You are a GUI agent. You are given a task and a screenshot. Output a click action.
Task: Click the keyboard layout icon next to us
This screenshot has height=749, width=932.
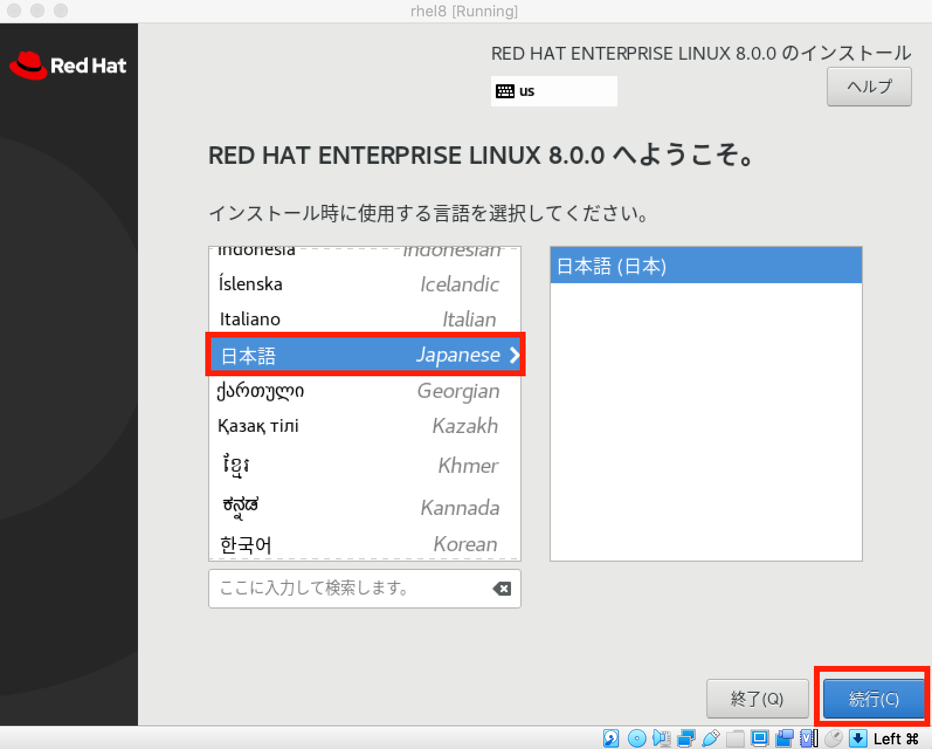pyautogui.click(x=505, y=91)
